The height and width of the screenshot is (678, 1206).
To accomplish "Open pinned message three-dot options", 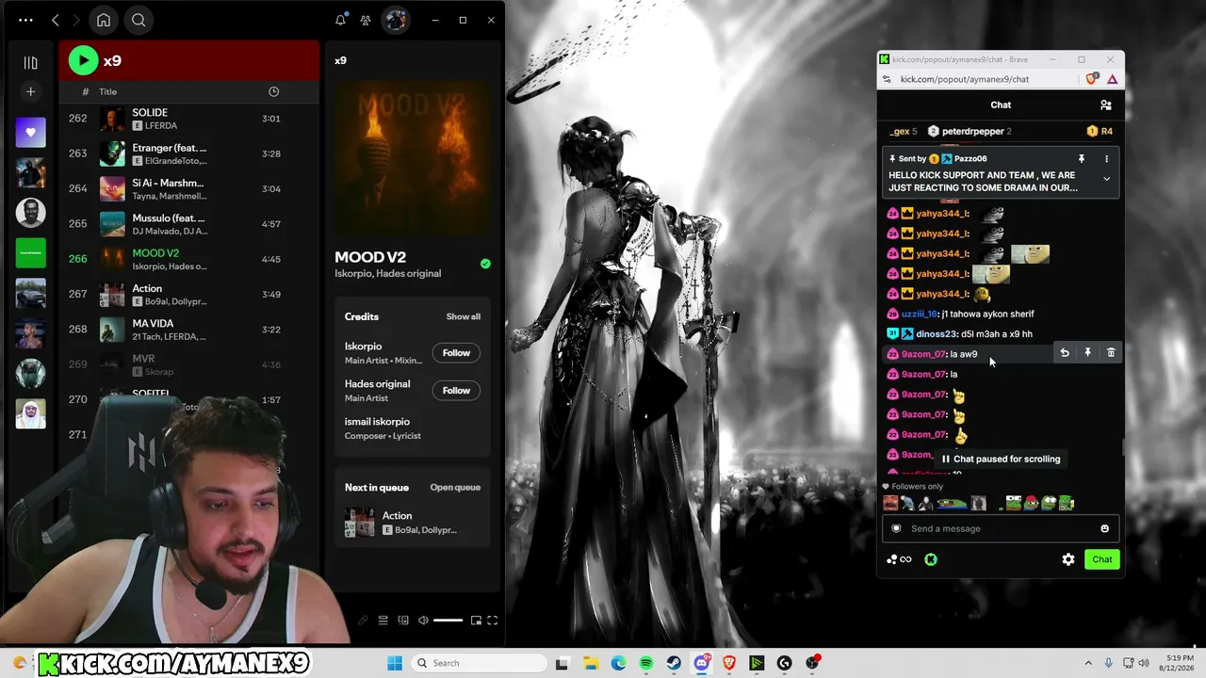I will (1106, 159).
